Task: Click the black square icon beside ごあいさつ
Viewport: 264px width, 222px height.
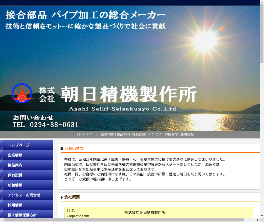Action: point(62,149)
